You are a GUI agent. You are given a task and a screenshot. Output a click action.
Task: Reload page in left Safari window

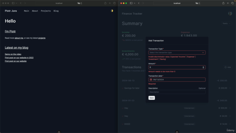(81, 3)
